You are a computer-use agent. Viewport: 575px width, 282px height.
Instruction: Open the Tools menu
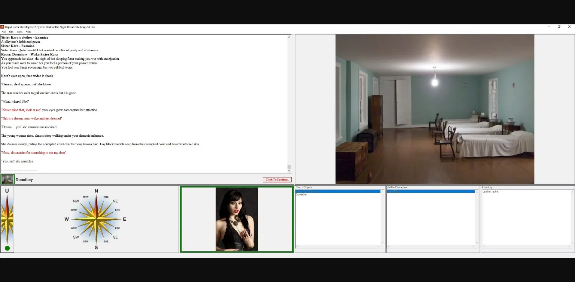coord(19,32)
